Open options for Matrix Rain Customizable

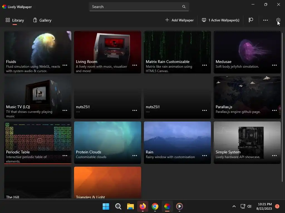point(205,65)
